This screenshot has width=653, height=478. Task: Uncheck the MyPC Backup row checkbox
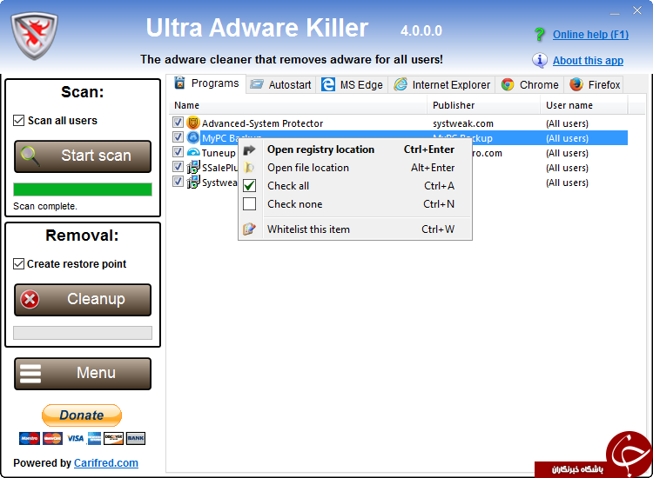pos(178,136)
